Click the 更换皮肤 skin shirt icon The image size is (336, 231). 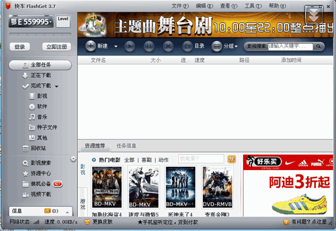coord(87,222)
